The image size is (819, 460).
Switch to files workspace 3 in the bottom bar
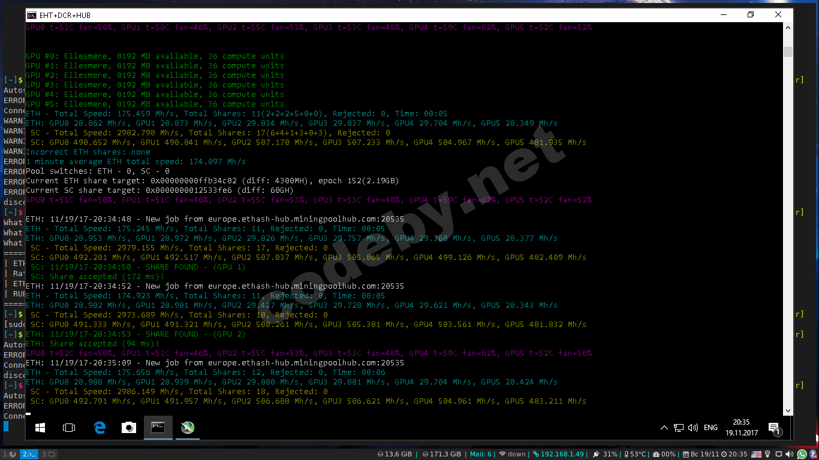(x=49, y=455)
